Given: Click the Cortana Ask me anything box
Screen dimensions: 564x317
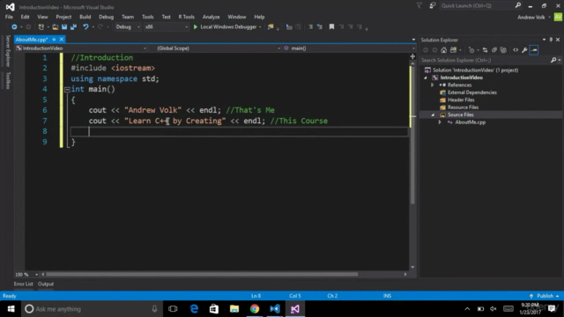Looking at the screenshot, I should 91,309.
